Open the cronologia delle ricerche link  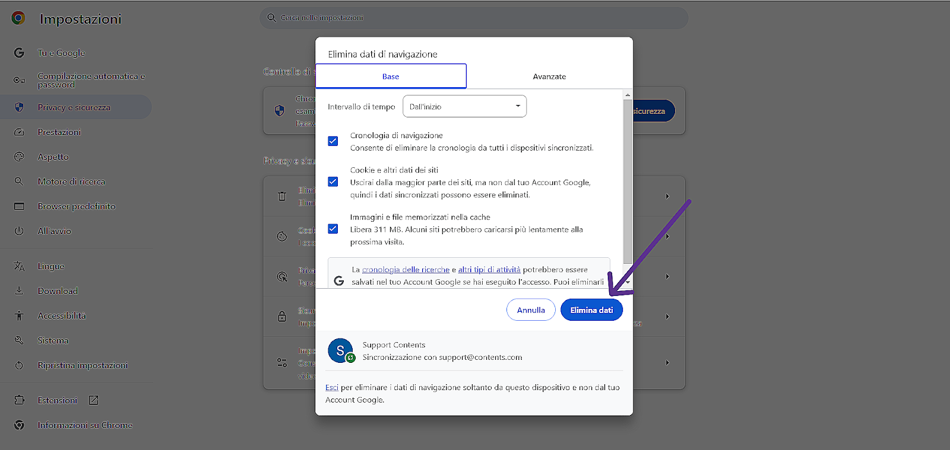coord(406,270)
